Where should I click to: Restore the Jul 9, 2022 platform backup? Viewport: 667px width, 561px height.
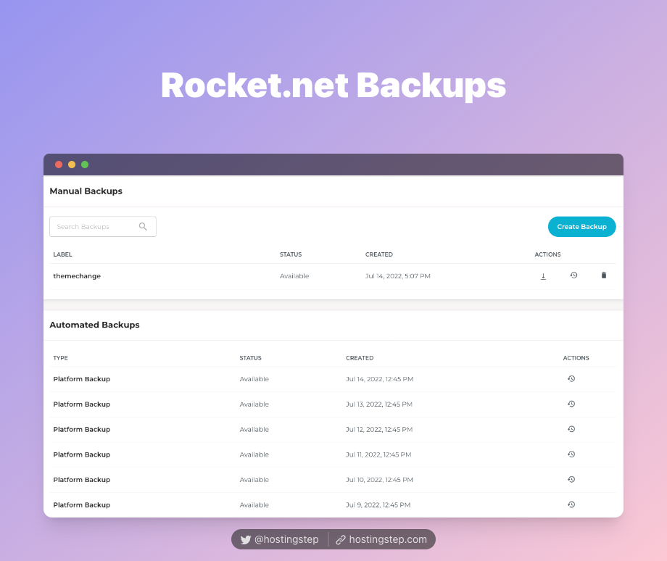click(x=571, y=504)
